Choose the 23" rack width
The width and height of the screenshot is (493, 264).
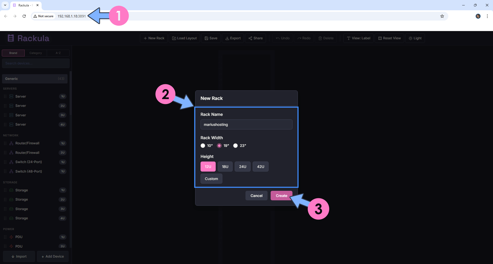(x=235, y=146)
